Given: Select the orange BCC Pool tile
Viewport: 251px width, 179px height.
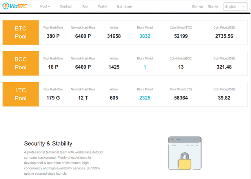Looking at the screenshot, I should [21, 63].
